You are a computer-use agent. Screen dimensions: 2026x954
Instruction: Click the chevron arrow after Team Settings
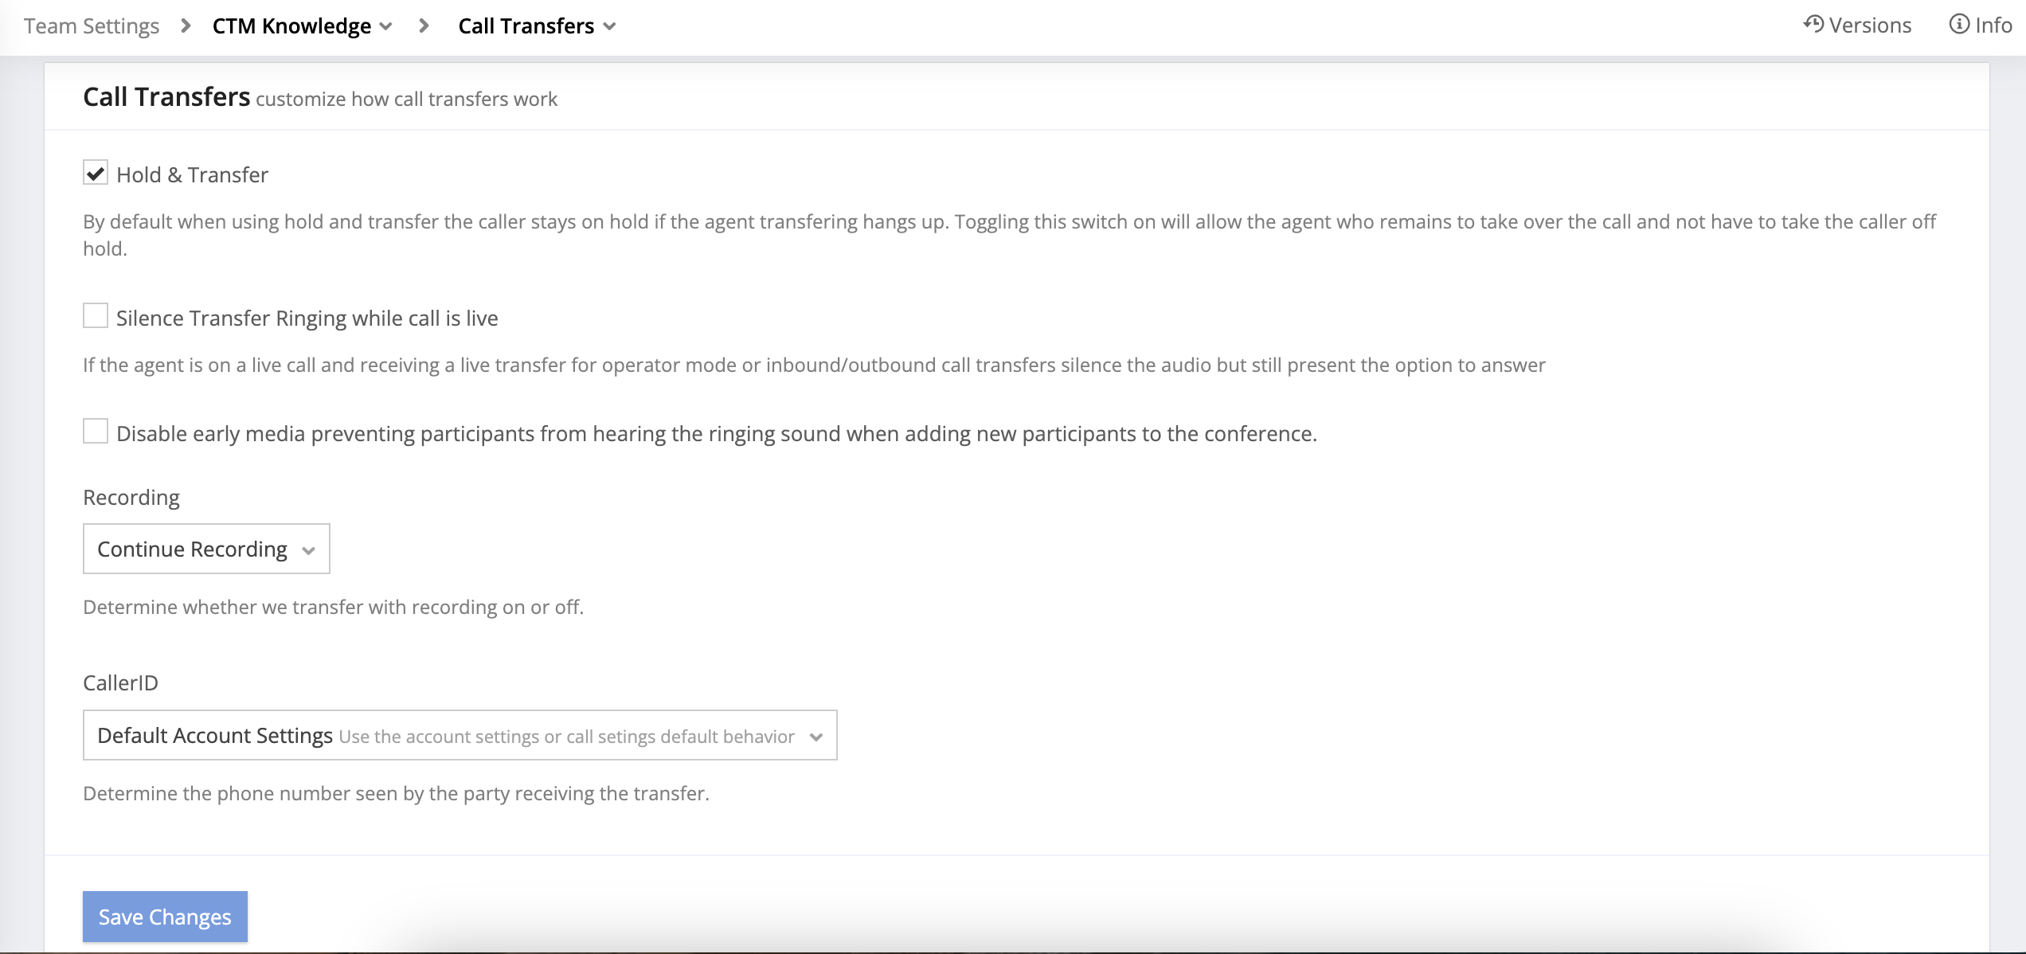pos(186,26)
